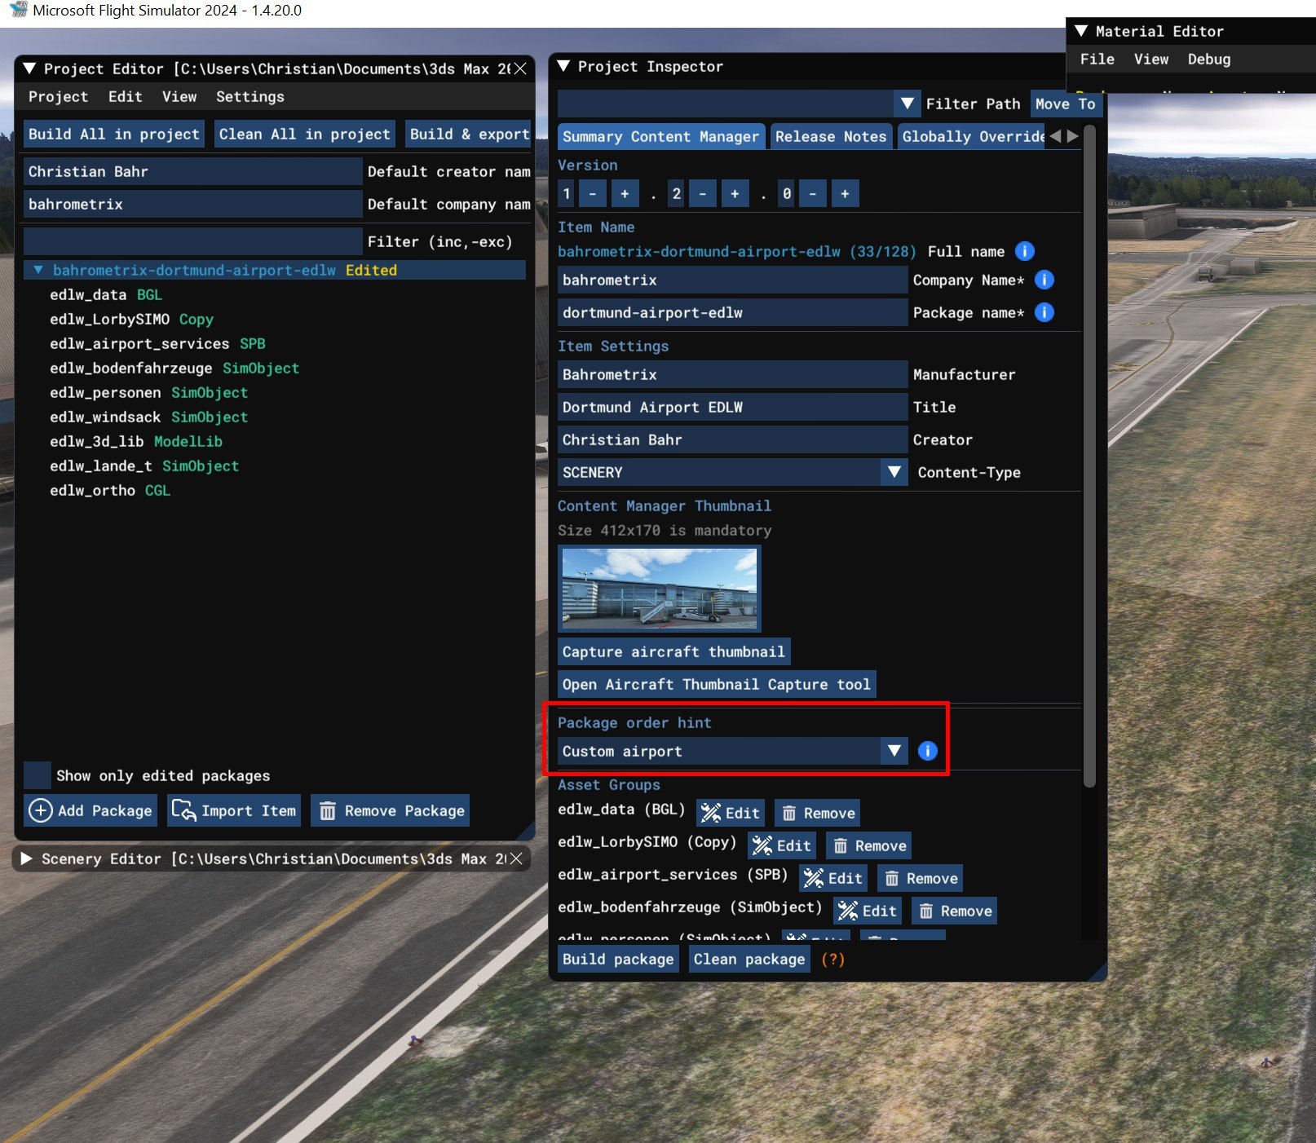Open the Edit menu in Project Editor
This screenshot has width=1316, height=1143.
126,96
